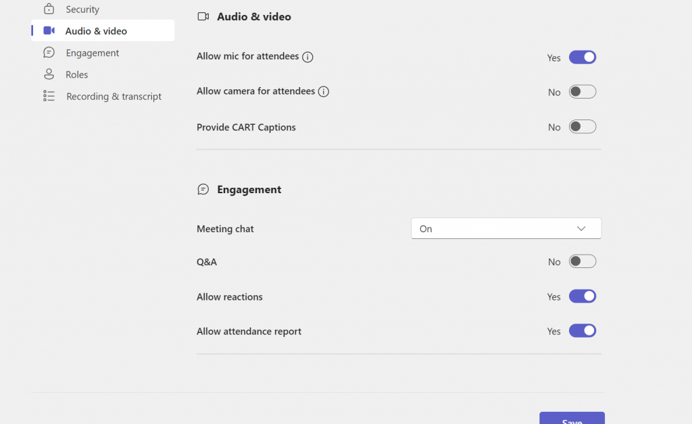This screenshot has height=424, width=692.
Task: Click the Recording & transcript list icon
Action: coord(49,97)
